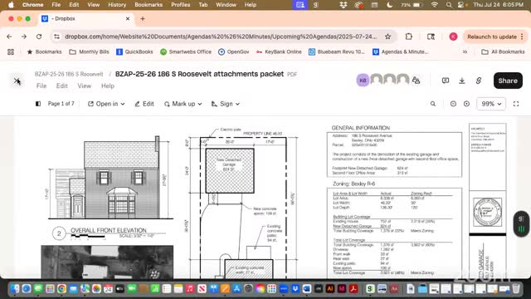Open the Smartwebs Office bookmark
The image size is (531, 299).
pos(186,51)
